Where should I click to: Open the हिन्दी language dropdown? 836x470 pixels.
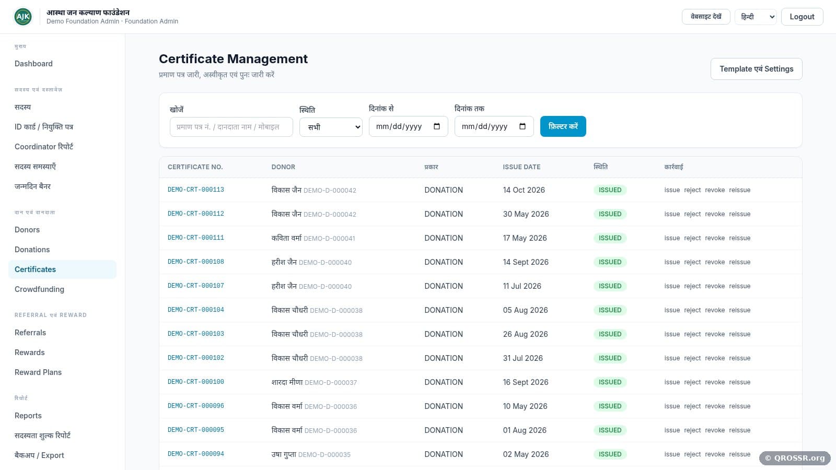pos(756,17)
